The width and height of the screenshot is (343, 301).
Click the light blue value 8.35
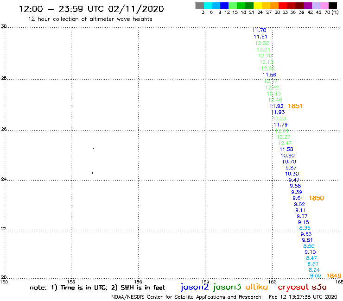pos(305,228)
